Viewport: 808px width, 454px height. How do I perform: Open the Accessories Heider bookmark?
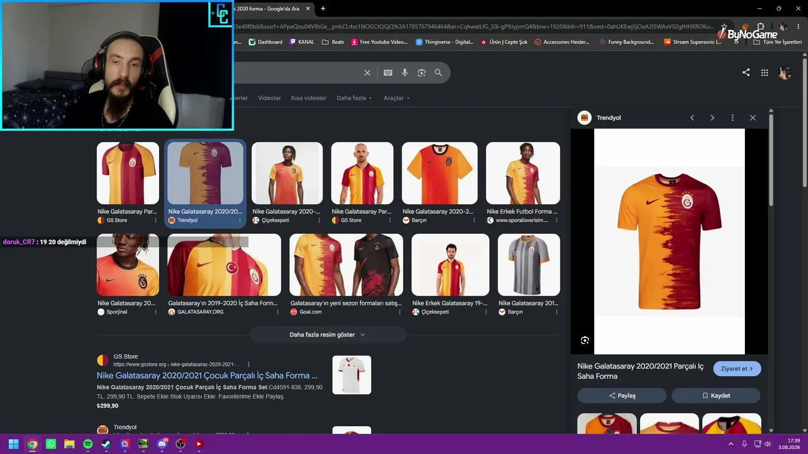(x=562, y=42)
